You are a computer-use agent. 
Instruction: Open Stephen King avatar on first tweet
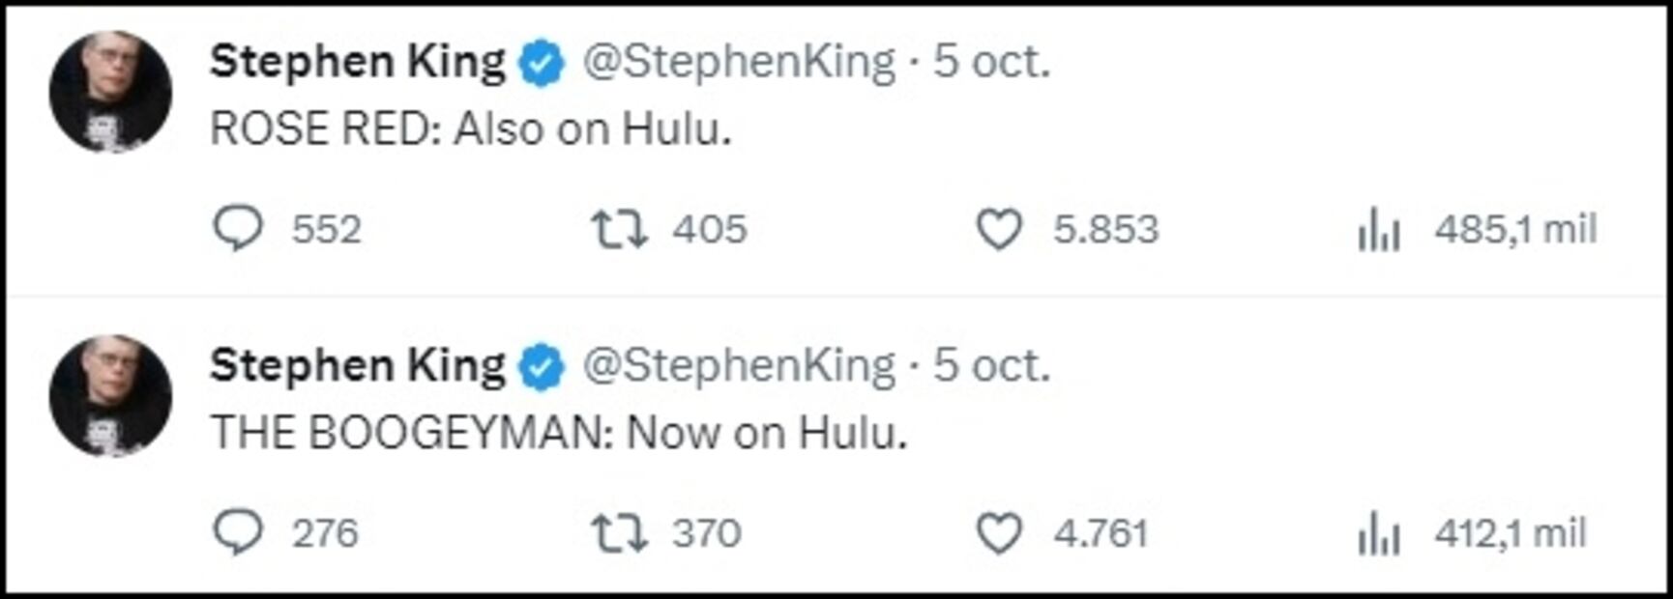110,92
